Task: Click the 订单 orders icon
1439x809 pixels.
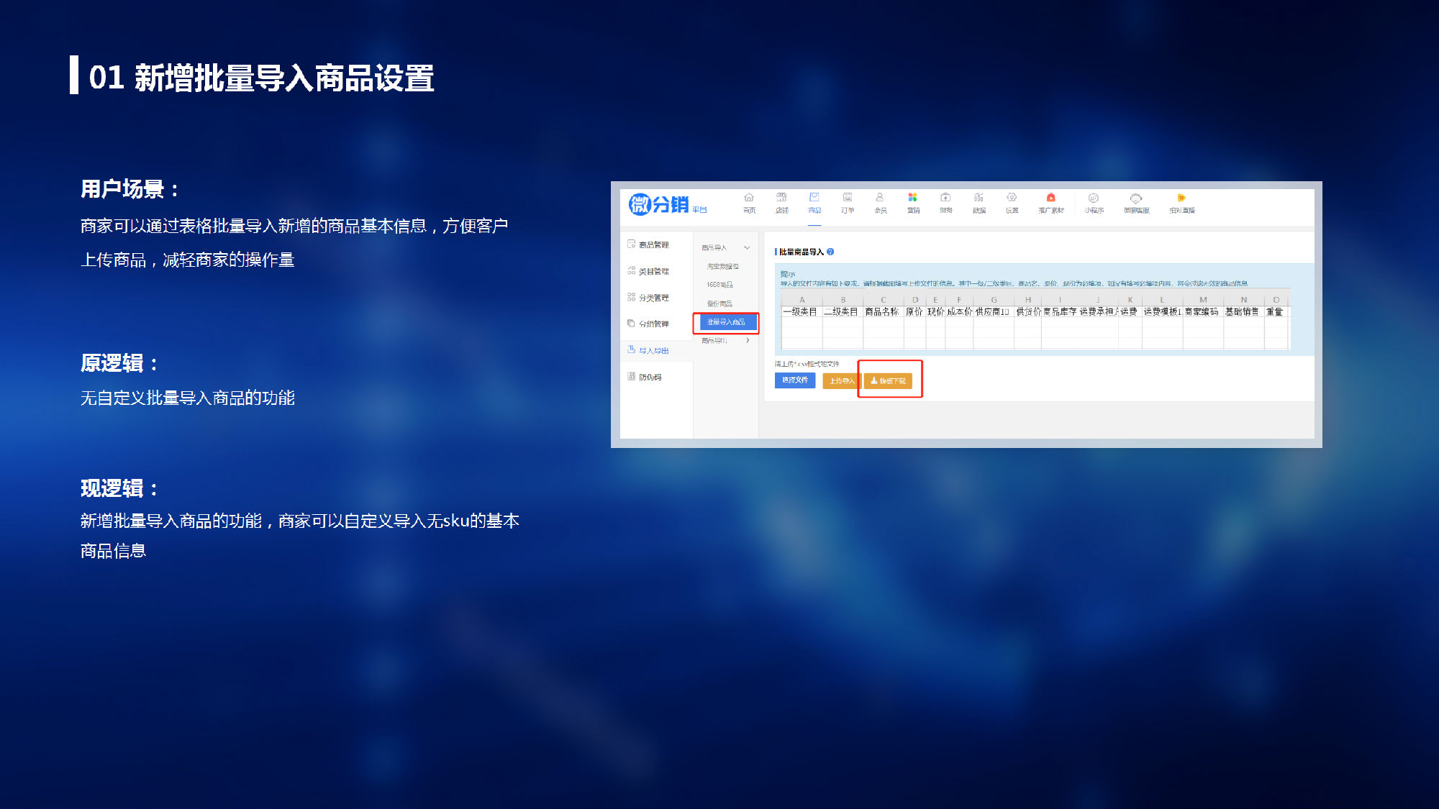Action: pos(848,198)
